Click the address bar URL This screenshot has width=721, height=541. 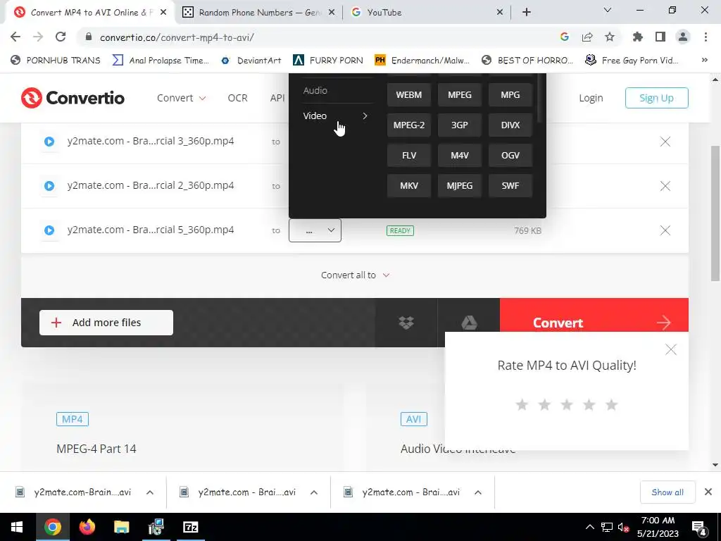177,38
